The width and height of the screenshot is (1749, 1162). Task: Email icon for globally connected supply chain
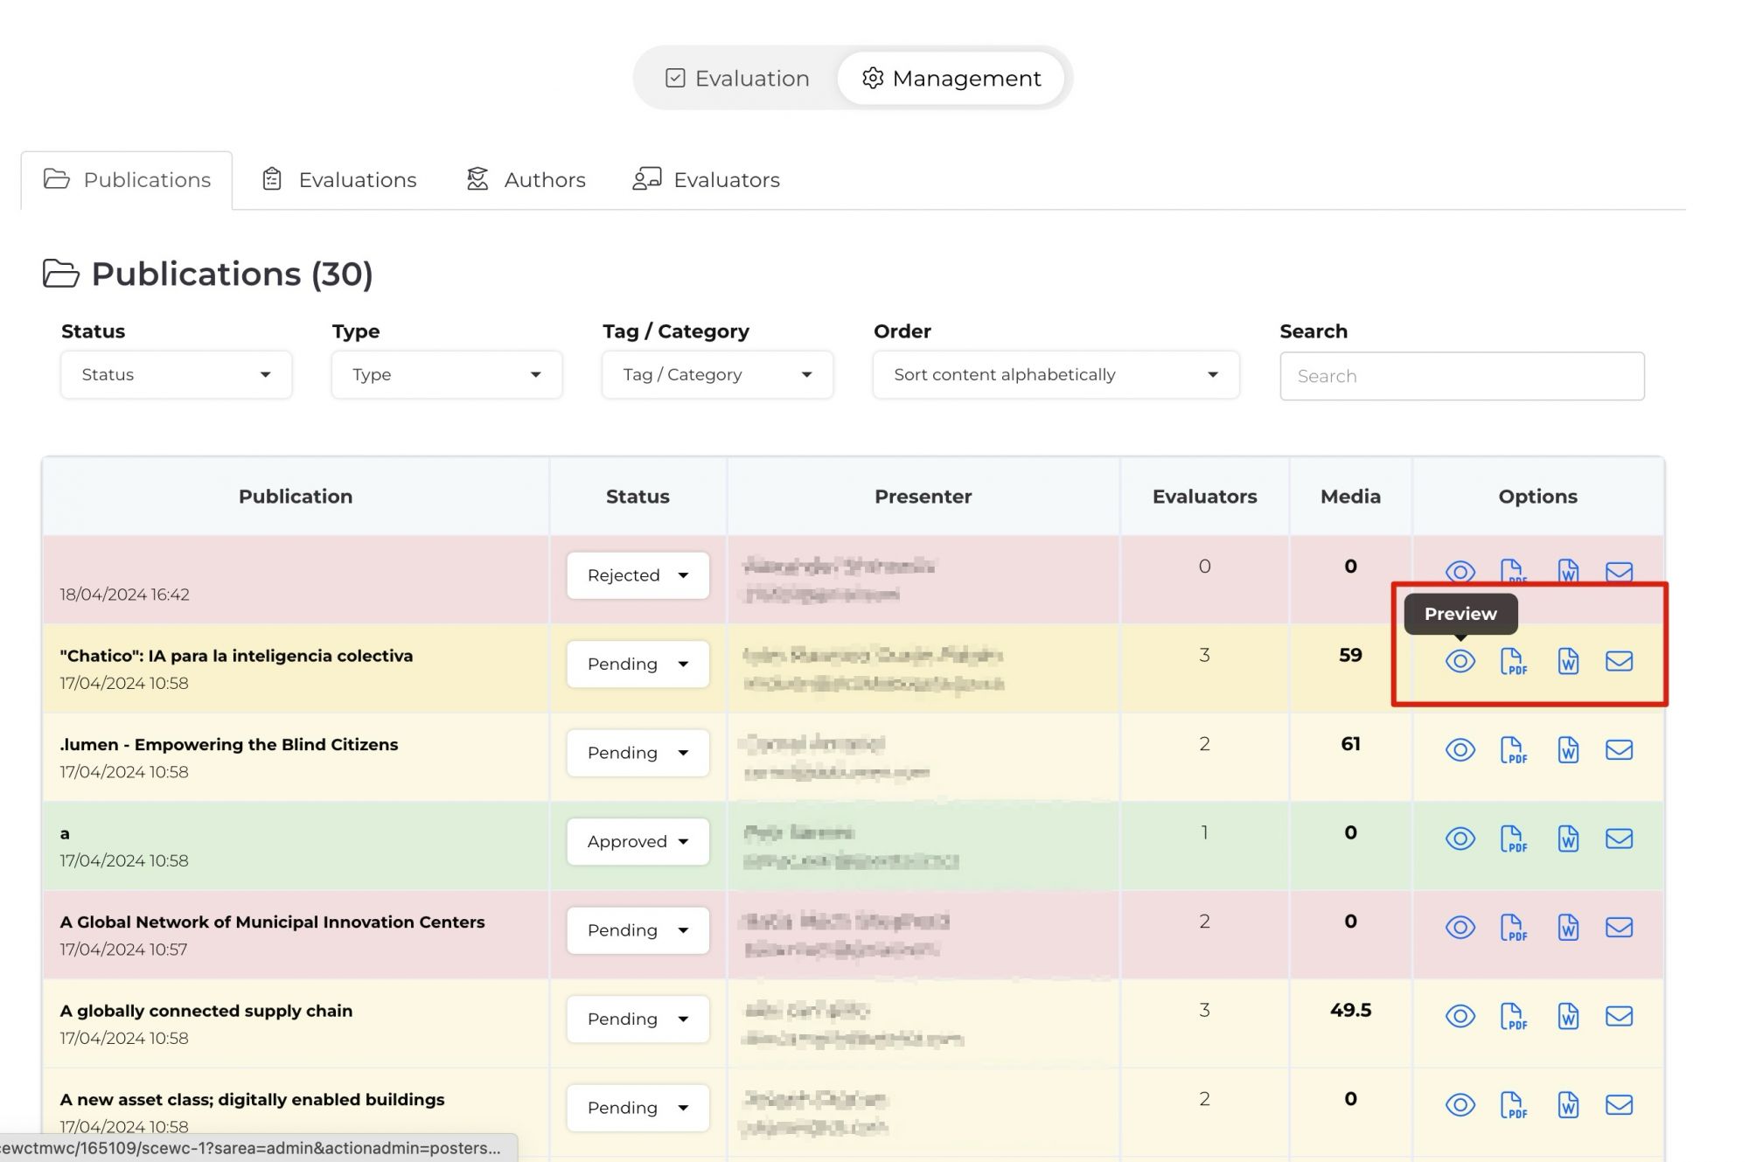point(1619,1016)
